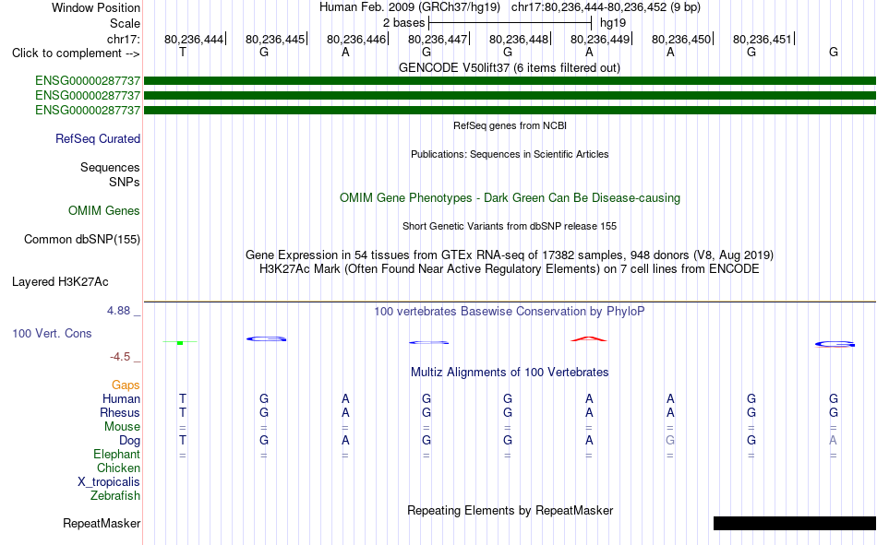Click the 'Click to complement -->' label

pyautogui.click(x=76, y=53)
